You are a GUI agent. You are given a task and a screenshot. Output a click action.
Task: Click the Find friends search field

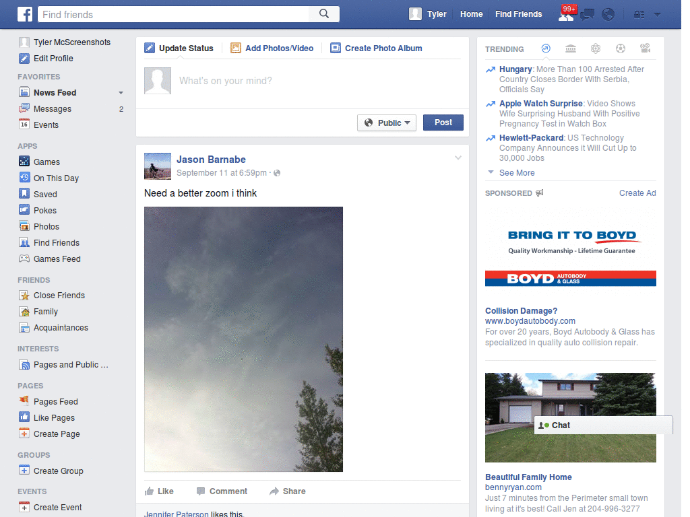[174, 14]
